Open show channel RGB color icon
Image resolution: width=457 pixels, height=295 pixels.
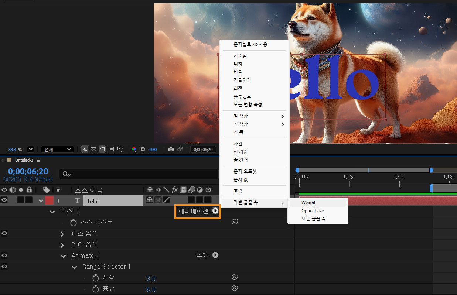click(134, 149)
